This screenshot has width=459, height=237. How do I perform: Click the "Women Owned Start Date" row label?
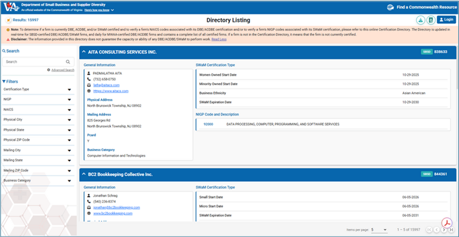pyautogui.click(x=218, y=75)
